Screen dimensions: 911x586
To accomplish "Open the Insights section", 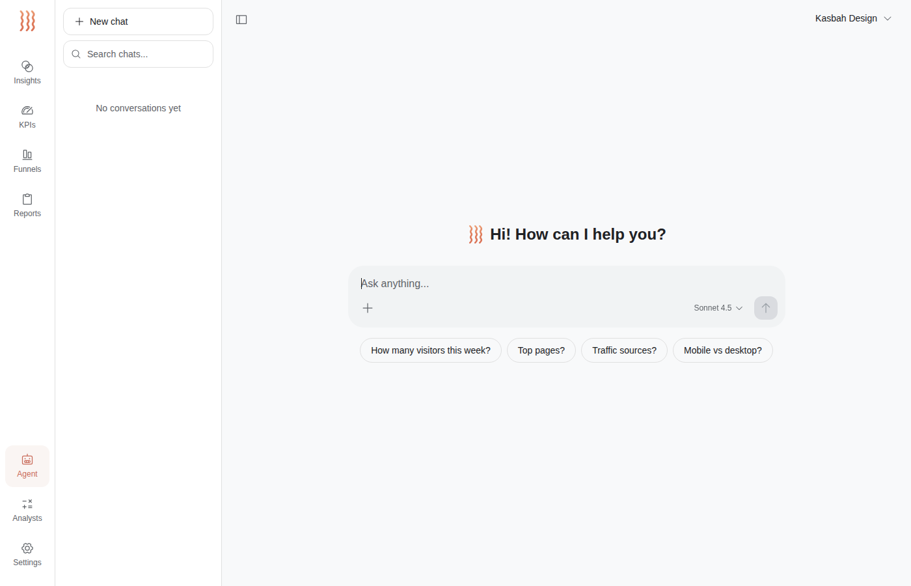I will (27, 72).
